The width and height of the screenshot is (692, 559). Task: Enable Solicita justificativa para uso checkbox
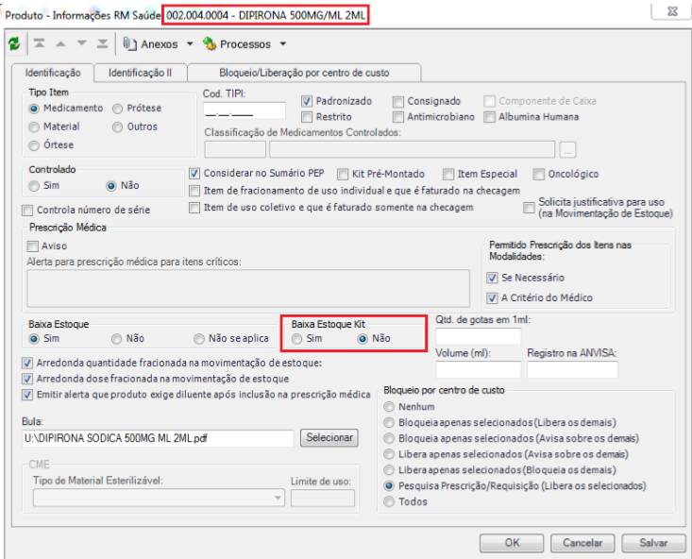(x=529, y=208)
